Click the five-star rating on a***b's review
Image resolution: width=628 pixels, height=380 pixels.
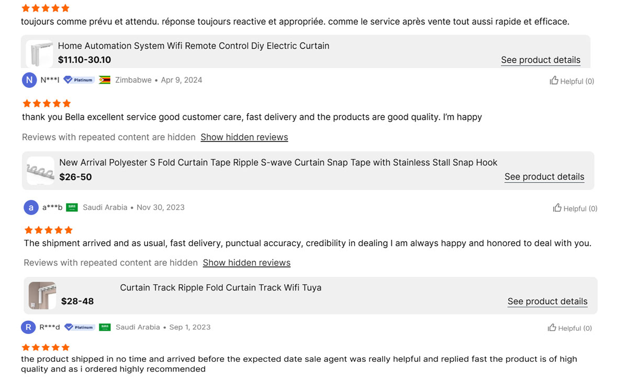[x=48, y=230]
